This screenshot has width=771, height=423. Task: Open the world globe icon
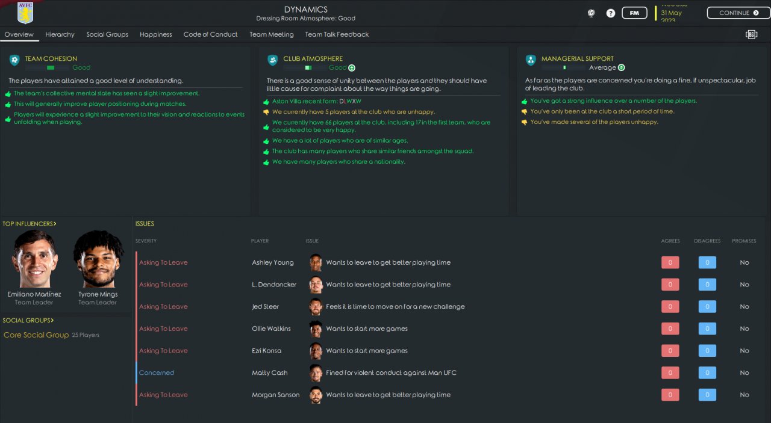click(592, 13)
